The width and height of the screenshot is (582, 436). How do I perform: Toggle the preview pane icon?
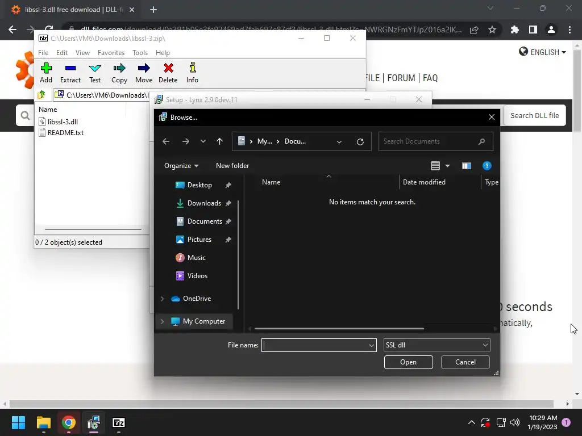point(467,166)
